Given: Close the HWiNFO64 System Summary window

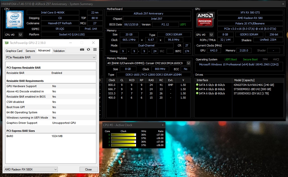Looking at the screenshot, I should tap(283, 4).
